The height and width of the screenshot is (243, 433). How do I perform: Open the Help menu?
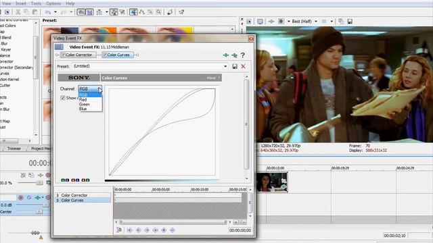(70, 3)
